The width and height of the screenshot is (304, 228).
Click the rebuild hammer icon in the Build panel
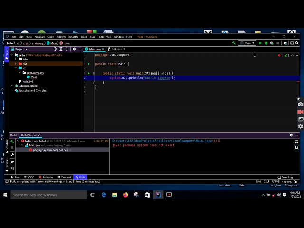[12, 142]
